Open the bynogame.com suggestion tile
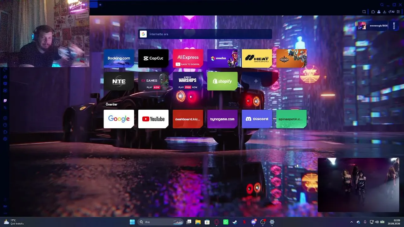This screenshot has height=227, width=404. (x=223, y=119)
